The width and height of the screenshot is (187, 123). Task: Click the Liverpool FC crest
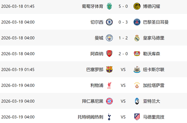coord(109,85)
